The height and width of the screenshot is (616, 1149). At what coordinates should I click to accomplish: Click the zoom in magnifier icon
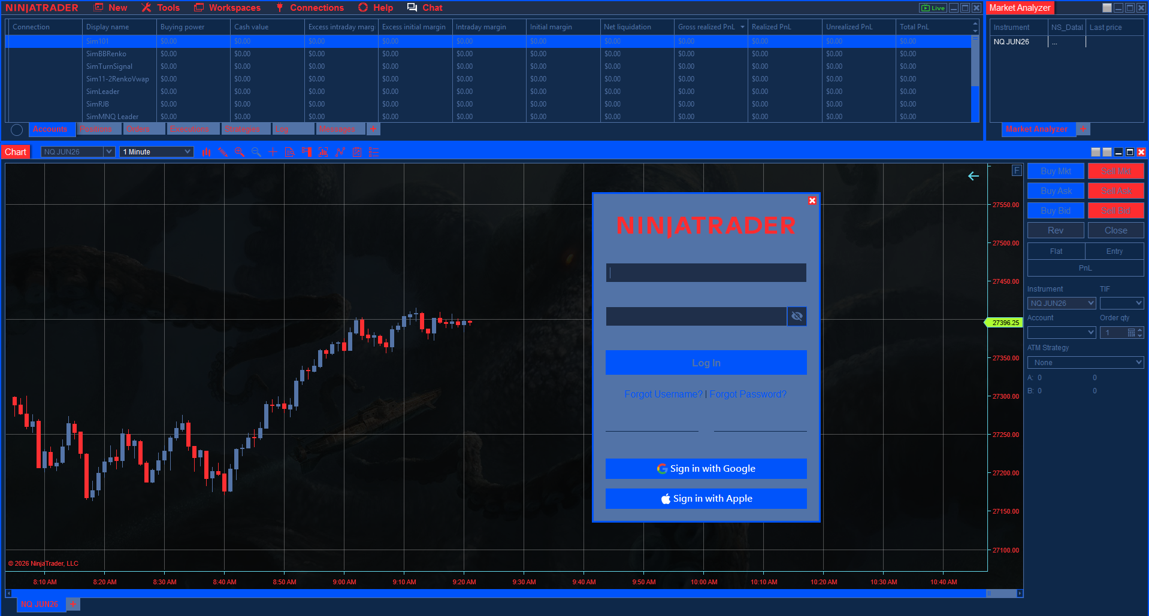(240, 152)
